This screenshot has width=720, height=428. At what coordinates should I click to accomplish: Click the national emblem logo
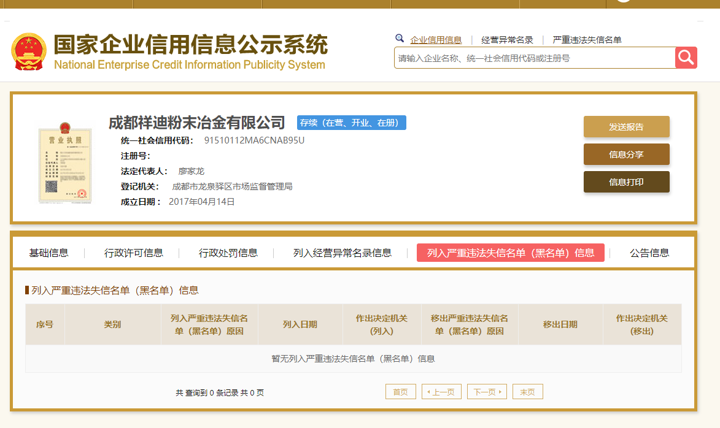(28, 52)
